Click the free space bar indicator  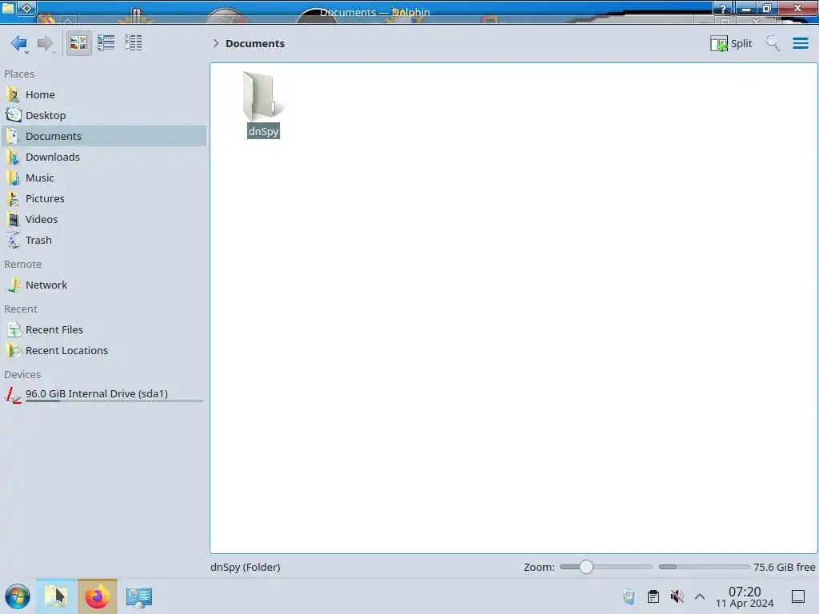(x=704, y=567)
